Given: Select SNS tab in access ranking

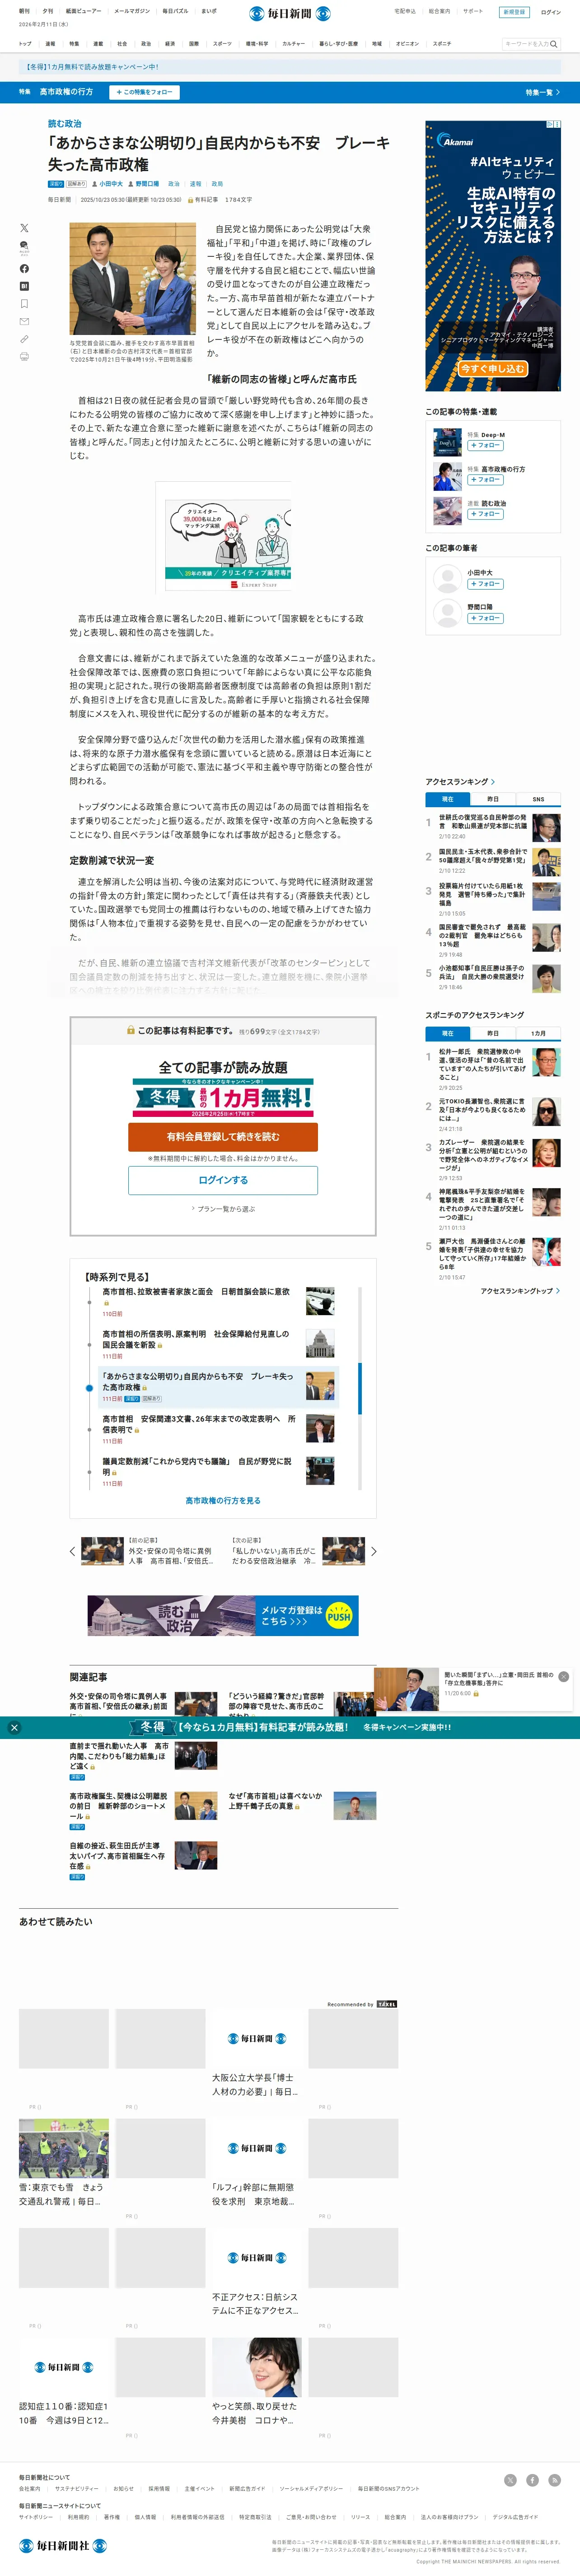Looking at the screenshot, I should pos(538,799).
